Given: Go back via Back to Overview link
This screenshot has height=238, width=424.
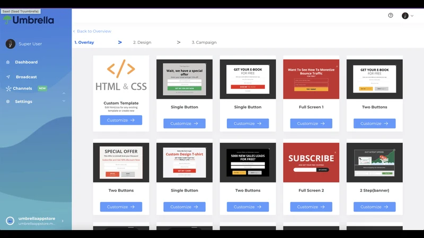Looking at the screenshot, I should click(92, 31).
